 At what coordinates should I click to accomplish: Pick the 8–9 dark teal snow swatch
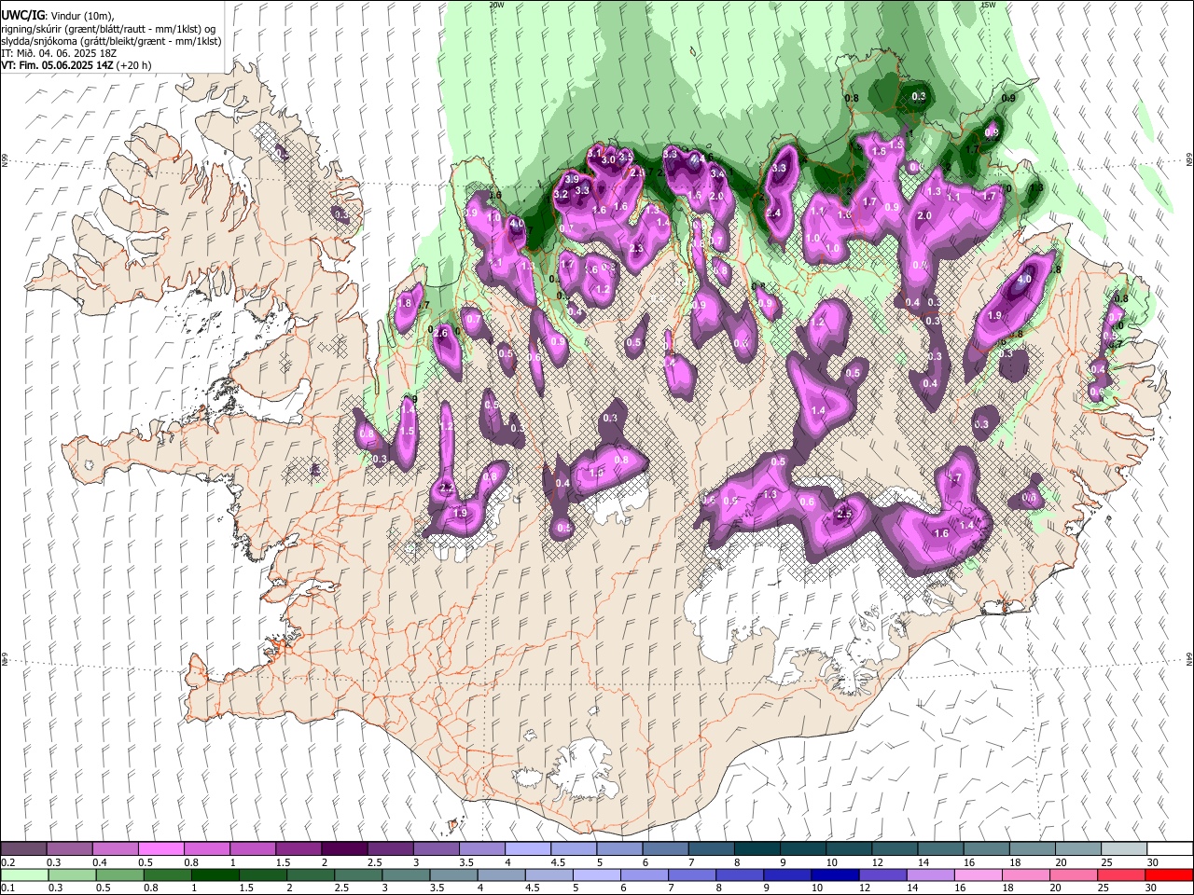coord(757,848)
